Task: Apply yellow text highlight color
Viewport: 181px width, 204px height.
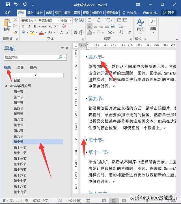Action: tap(32, 32)
